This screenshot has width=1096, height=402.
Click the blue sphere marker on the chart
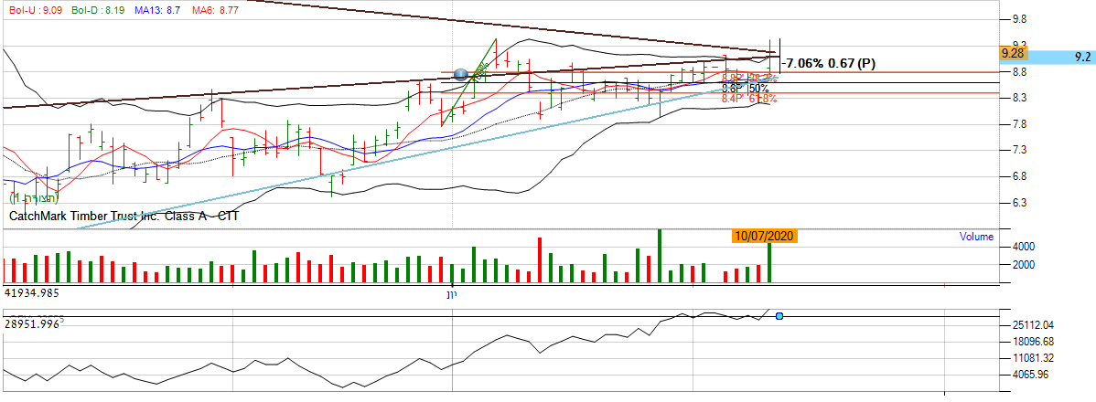(461, 73)
